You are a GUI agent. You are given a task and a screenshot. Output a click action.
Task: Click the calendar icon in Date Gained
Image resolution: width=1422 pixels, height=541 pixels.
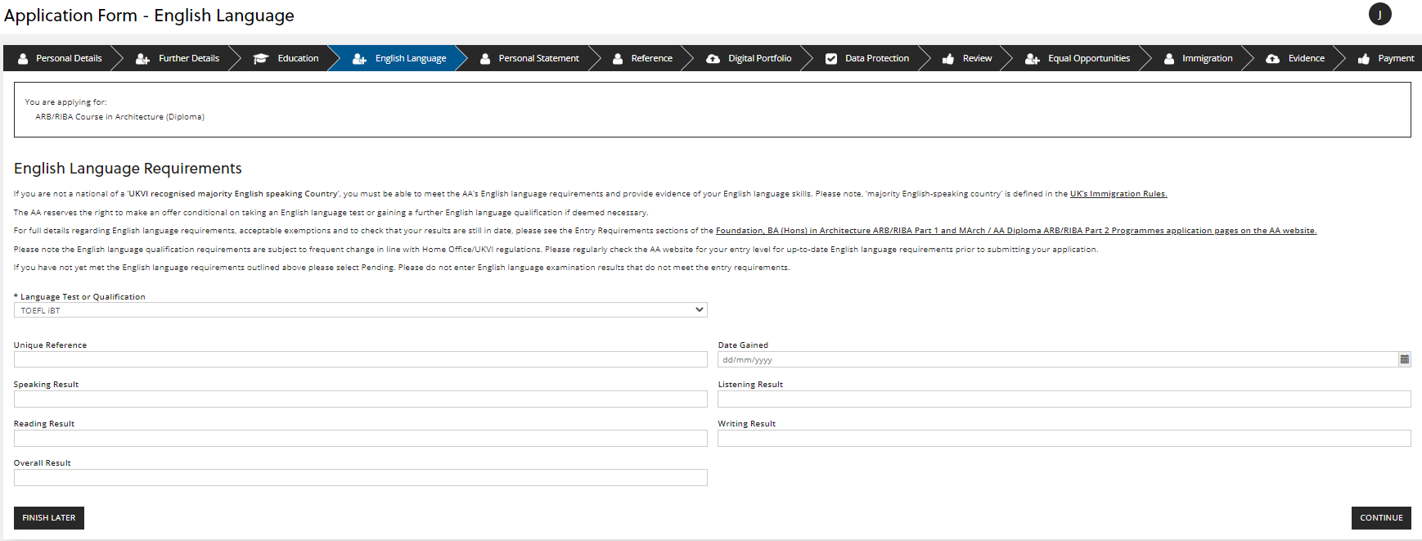point(1404,359)
